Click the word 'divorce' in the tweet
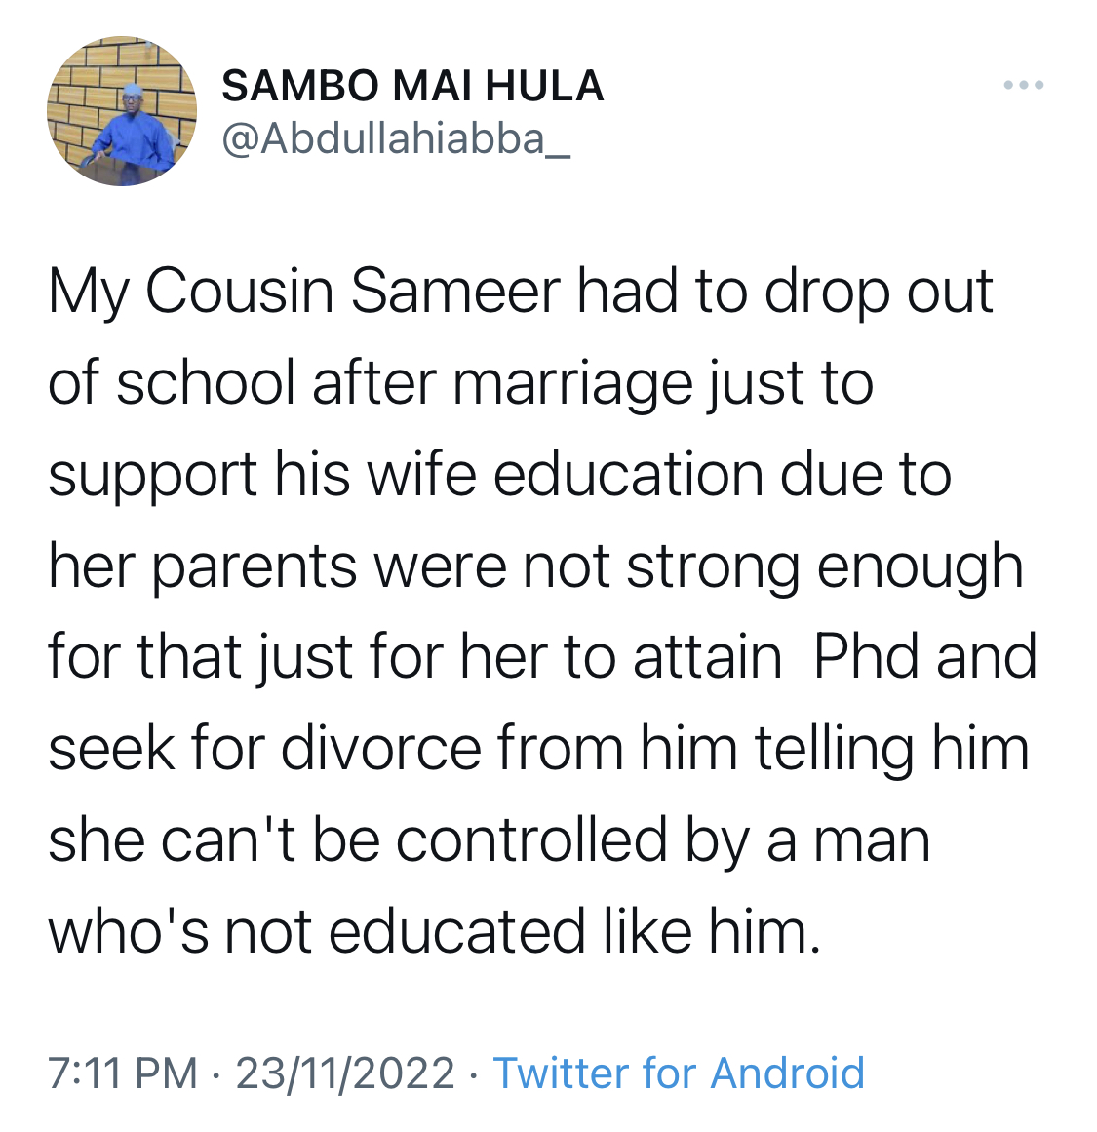This screenshot has height=1132, width=1097. click(x=380, y=748)
